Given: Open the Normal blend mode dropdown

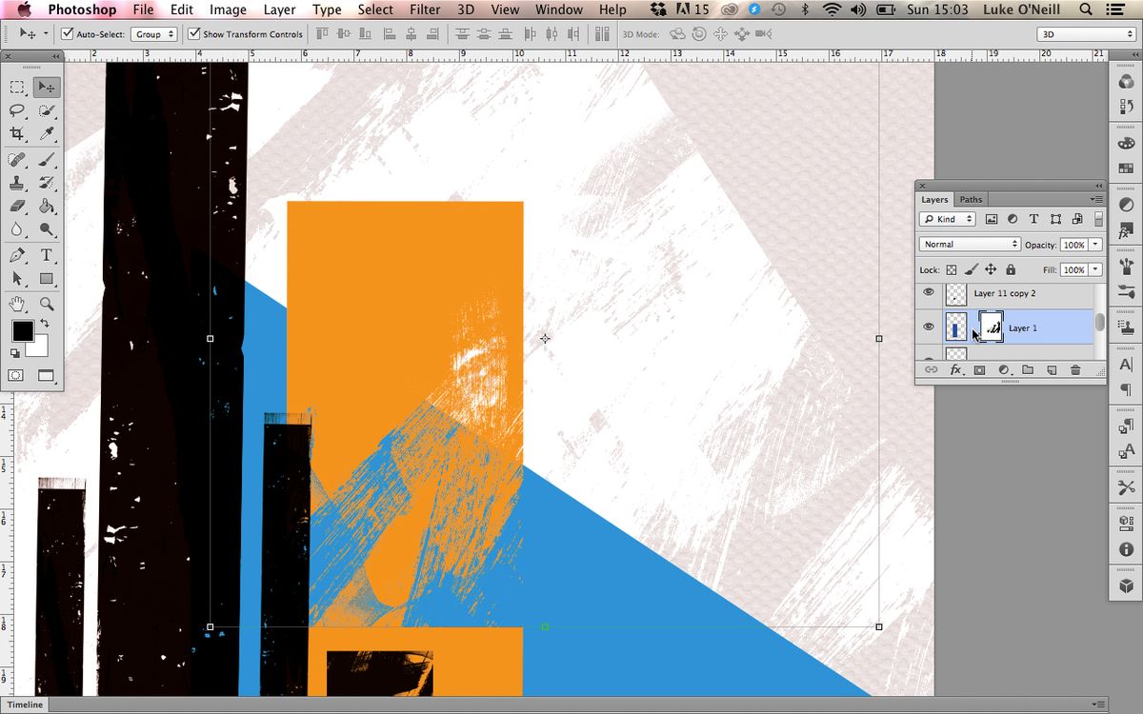Looking at the screenshot, I should (968, 244).
